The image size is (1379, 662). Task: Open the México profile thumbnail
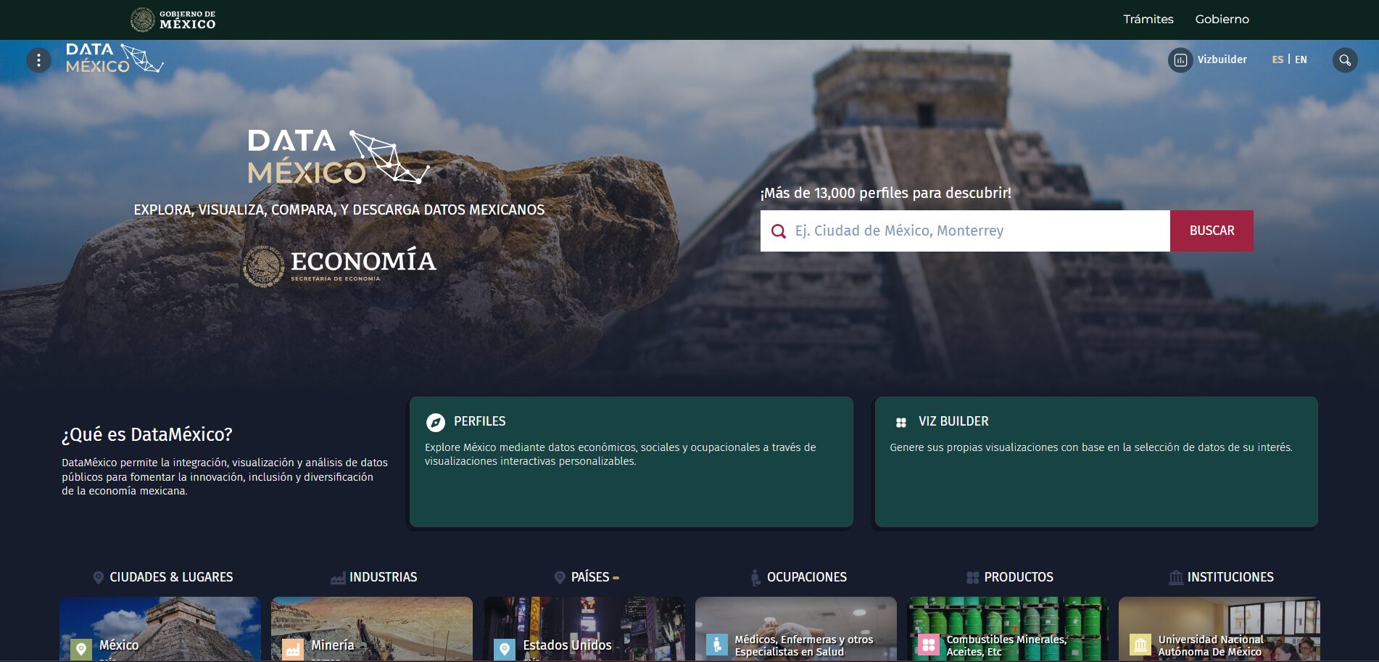[160, 629]
